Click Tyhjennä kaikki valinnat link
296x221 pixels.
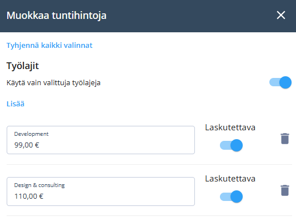49,46
